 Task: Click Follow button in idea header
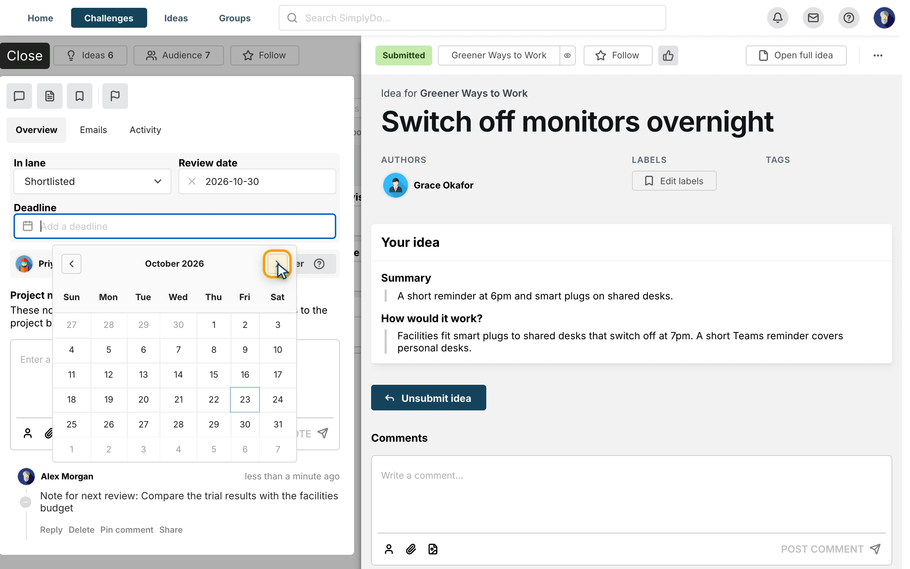click(618, 55)
